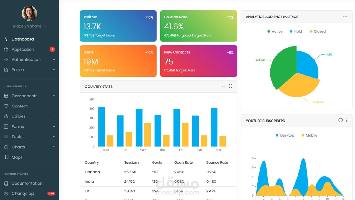355x200 pixels.
Task: Click the Charts pie icon
Action: 6,147
